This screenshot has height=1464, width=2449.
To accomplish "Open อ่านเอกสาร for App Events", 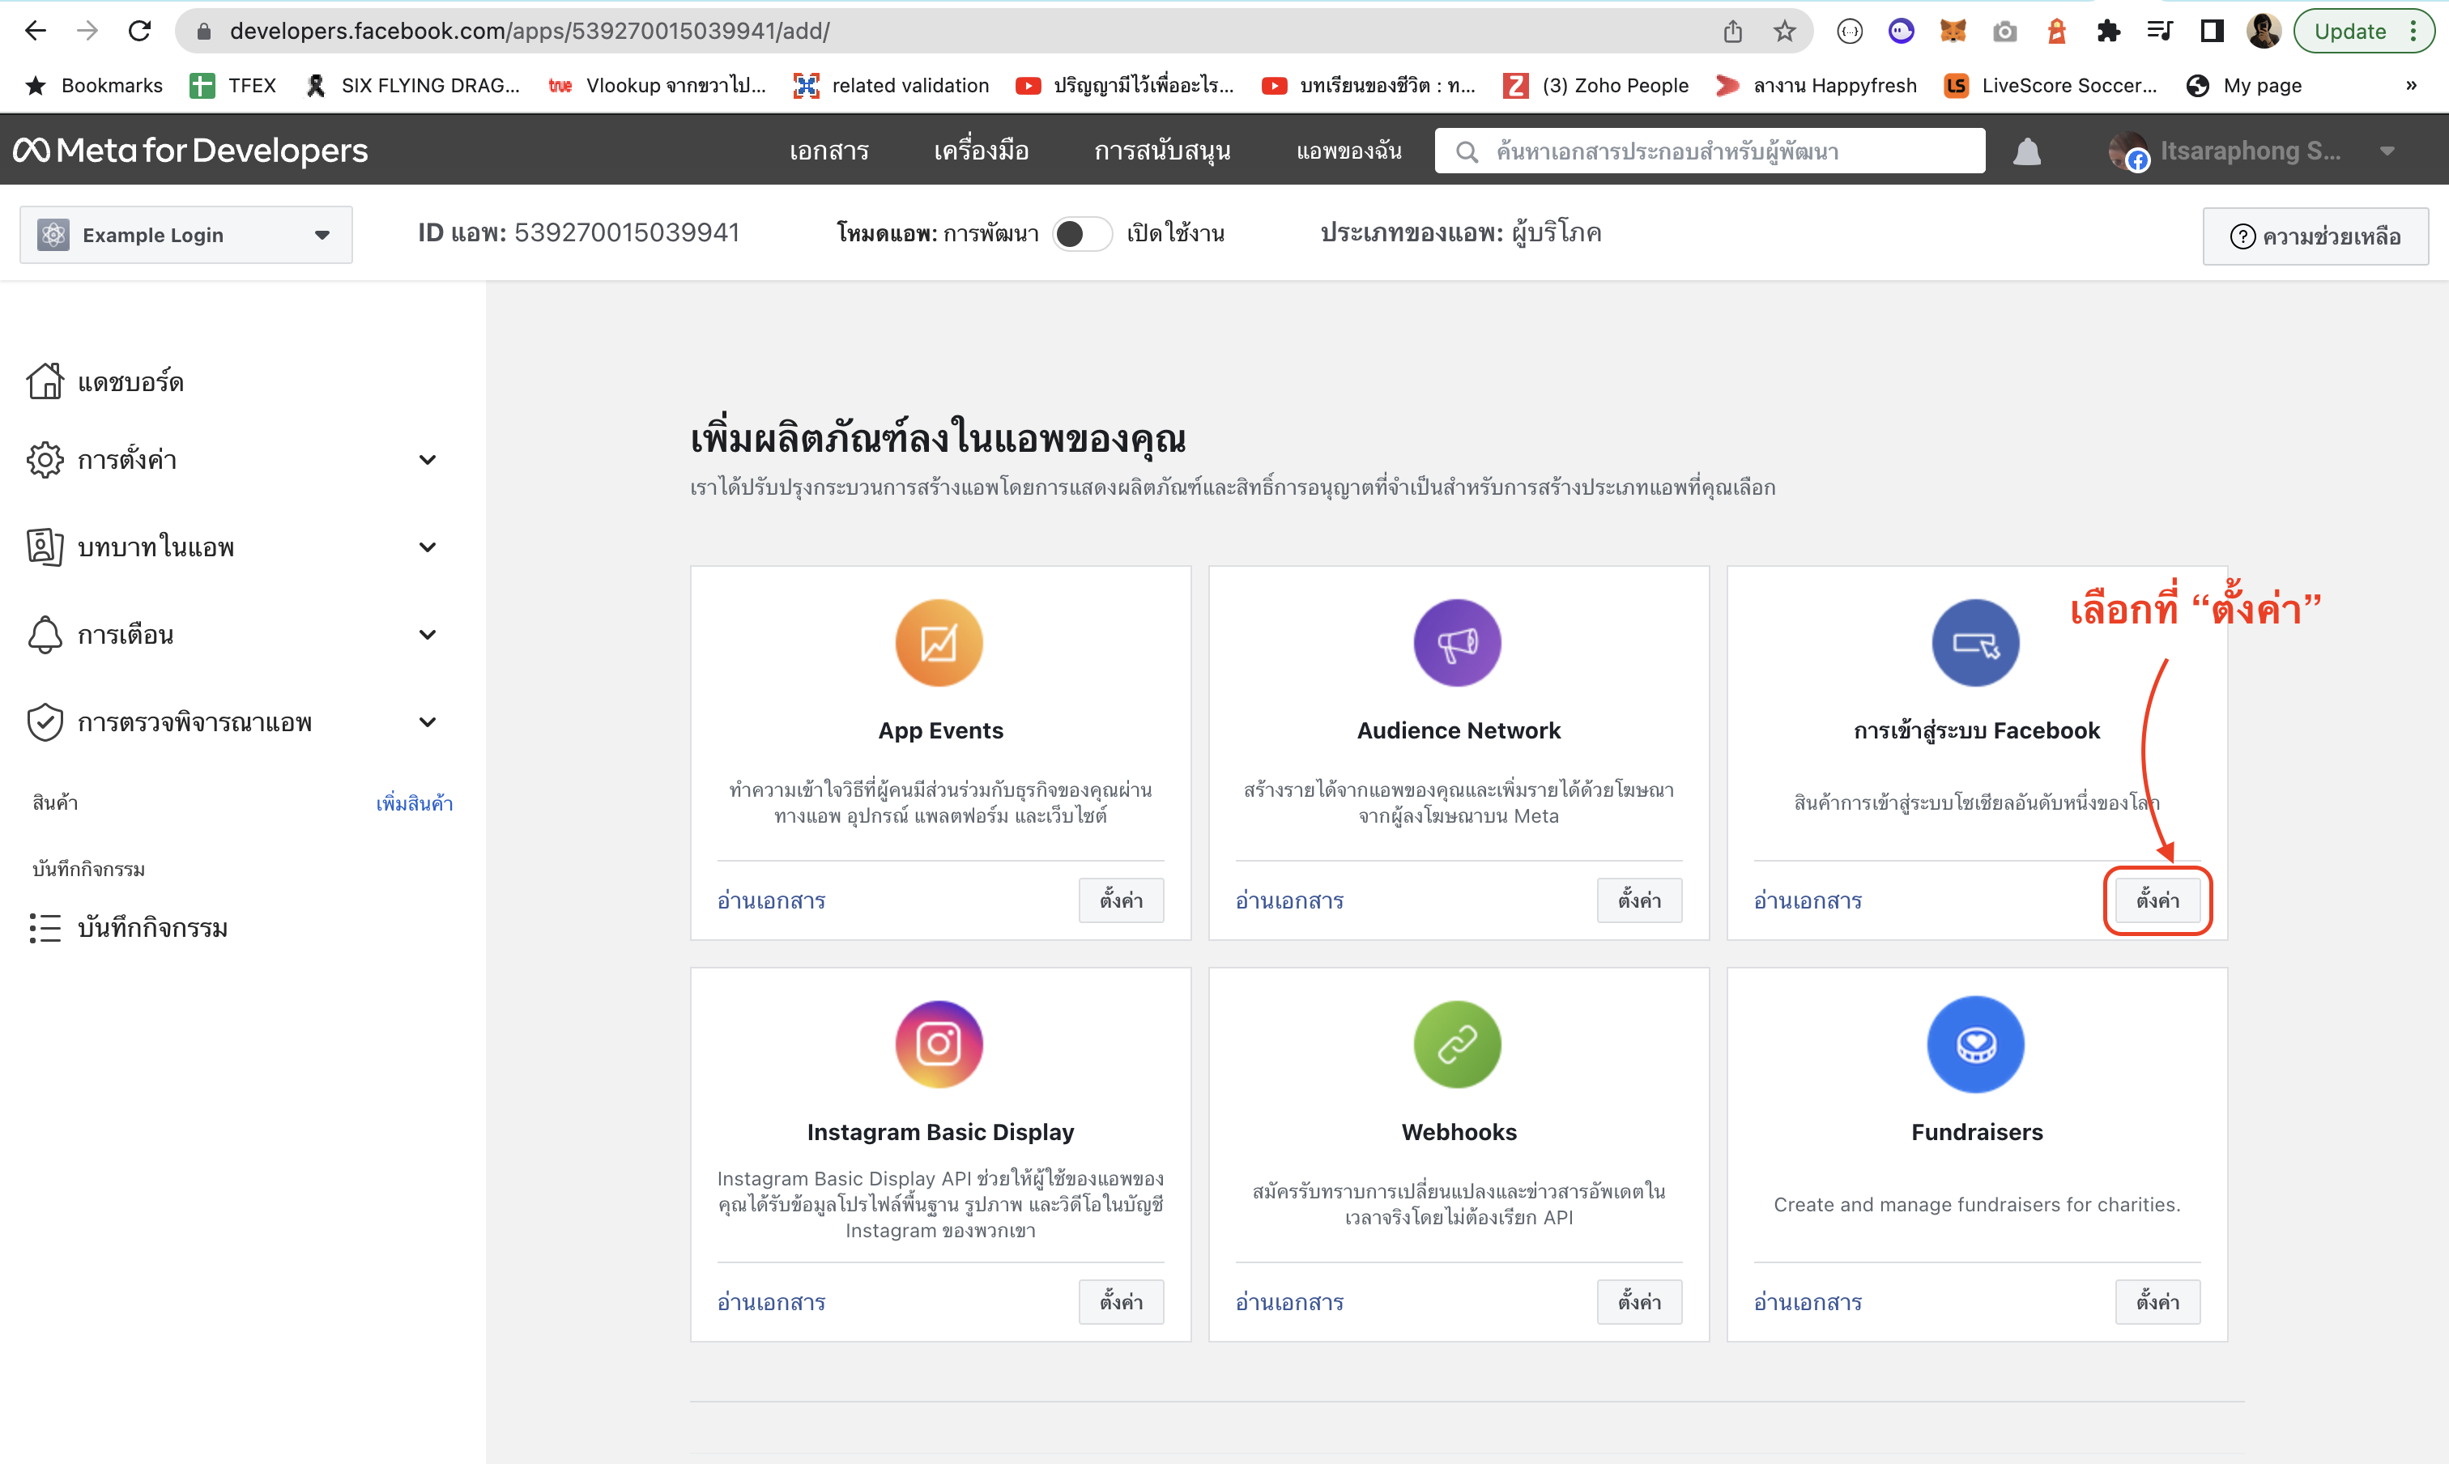I will click(772, 900).
